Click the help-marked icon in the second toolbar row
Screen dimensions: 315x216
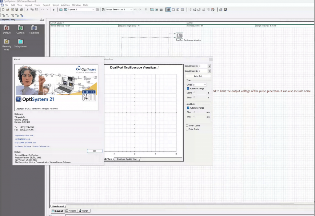coord(22,15)
